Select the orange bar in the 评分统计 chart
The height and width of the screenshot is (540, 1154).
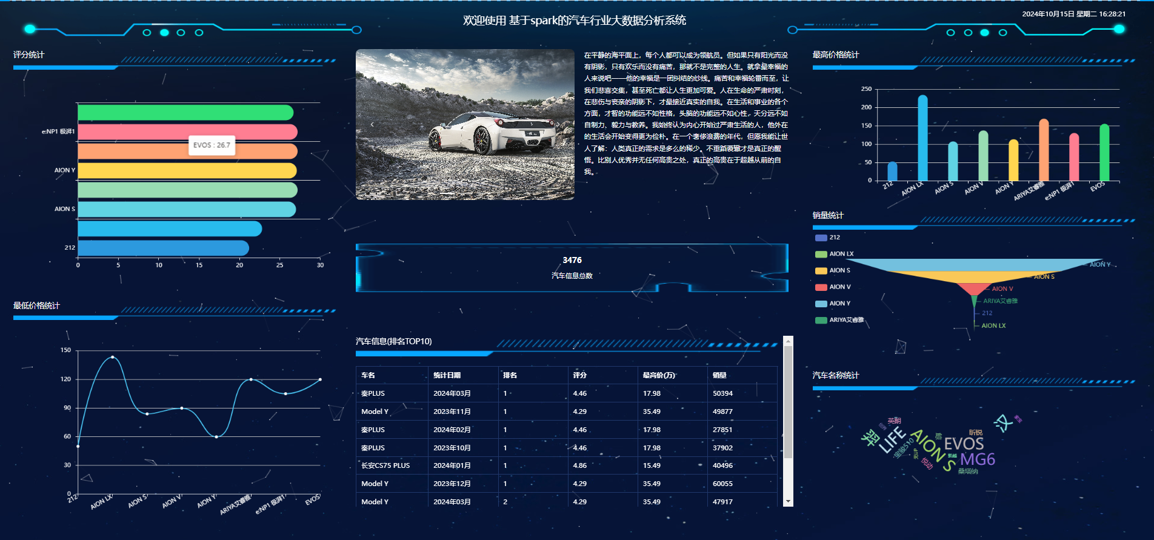tap(187, 151)
